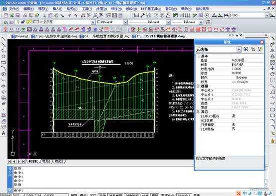Close the properties panel with red X
The width and height of the screenshot is (276, 196).
[262, 42]
